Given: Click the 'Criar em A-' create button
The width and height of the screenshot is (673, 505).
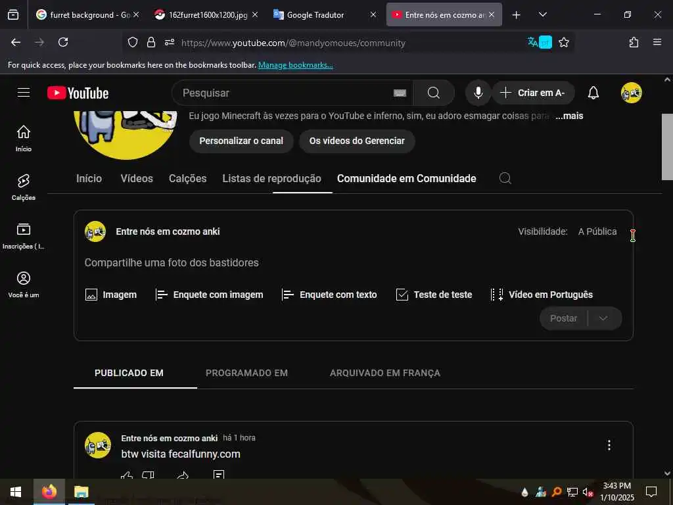Looking at the screenshot, I should click(532, 93).
